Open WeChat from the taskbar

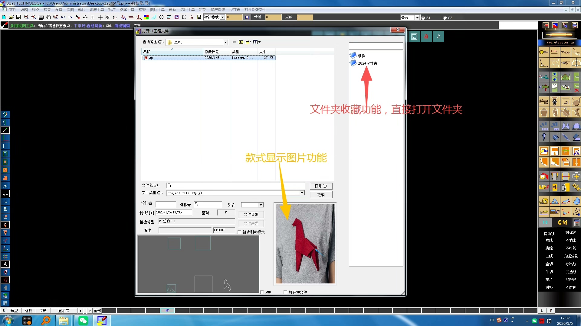[x=83, y=320]
